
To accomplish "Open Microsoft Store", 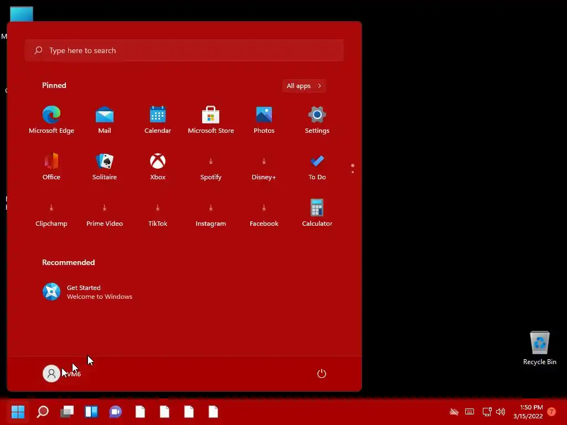I will [211, 120].
